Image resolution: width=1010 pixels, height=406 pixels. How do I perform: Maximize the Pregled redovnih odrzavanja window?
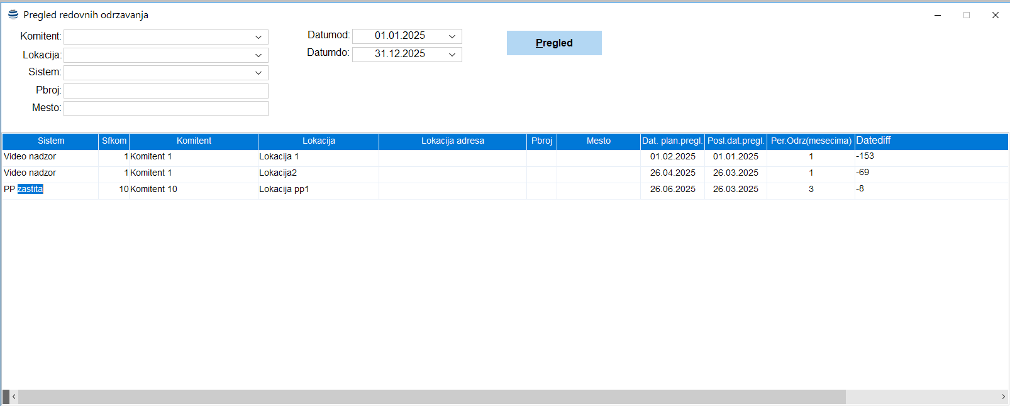coord(966,15)
